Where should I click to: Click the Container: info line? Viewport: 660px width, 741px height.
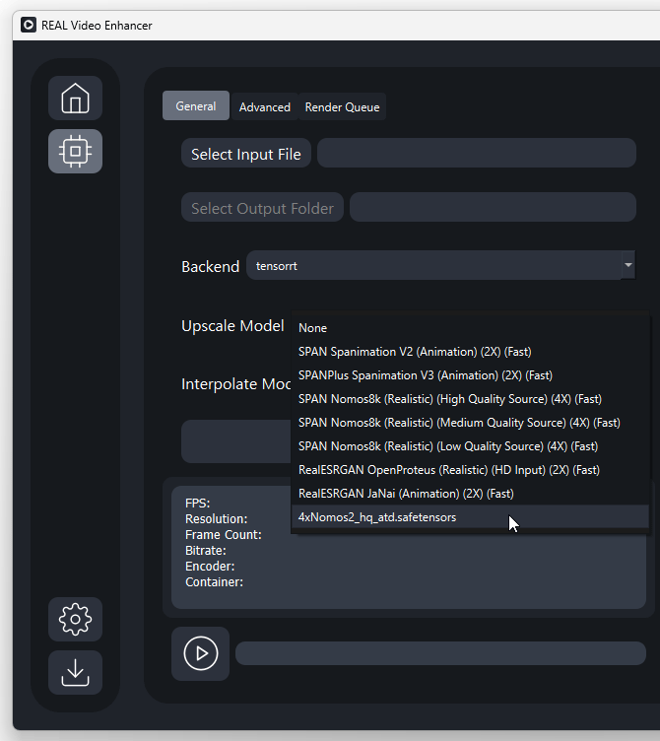pyautogui.click(x=214, y=581)
